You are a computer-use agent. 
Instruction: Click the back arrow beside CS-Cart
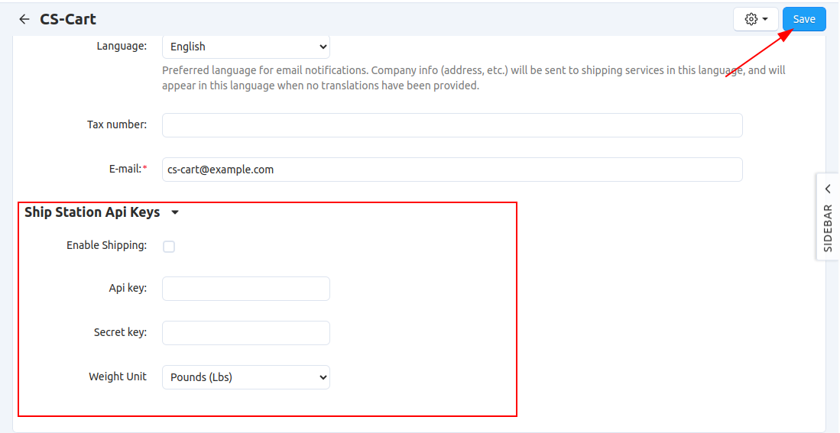24,19
